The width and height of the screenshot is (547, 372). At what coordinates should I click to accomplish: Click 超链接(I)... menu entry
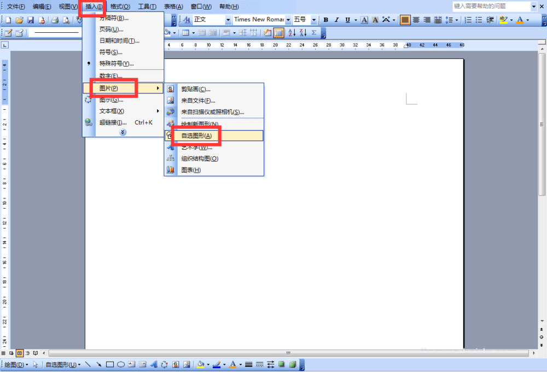coord(123,122)
